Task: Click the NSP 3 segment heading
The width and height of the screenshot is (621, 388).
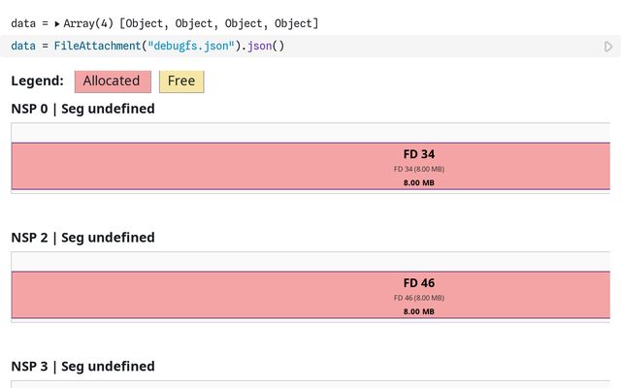Action: click(82, 367)
